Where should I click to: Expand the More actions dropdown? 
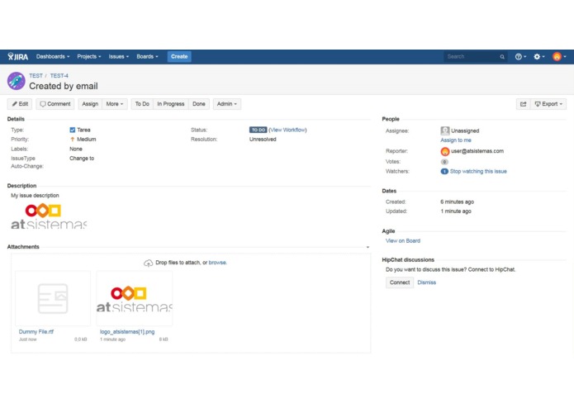(115, 104)
